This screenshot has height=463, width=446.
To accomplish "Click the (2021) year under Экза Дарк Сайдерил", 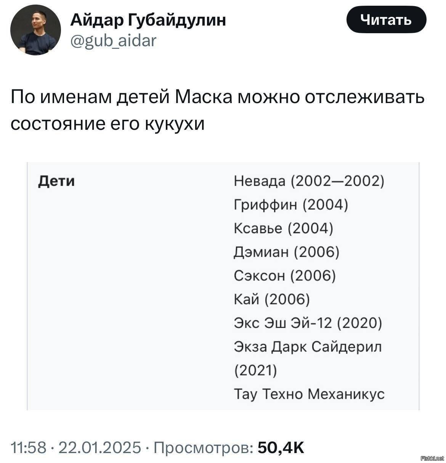I will [x=255, y=370].
